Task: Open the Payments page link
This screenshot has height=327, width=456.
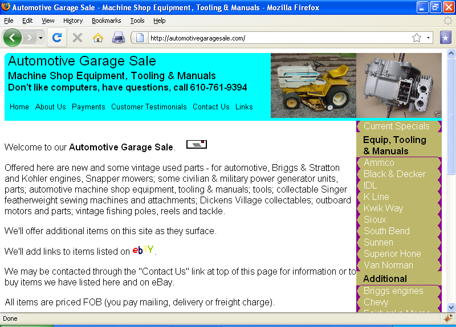Action: coord(88,107)
